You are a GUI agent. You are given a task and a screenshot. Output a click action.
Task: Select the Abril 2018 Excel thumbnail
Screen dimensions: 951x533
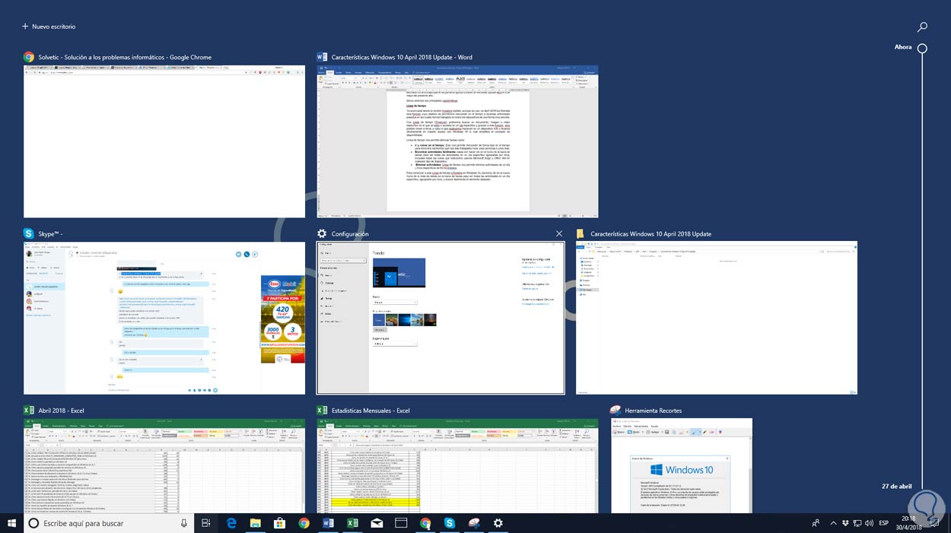pyautogui.click(x=164, y=465)
